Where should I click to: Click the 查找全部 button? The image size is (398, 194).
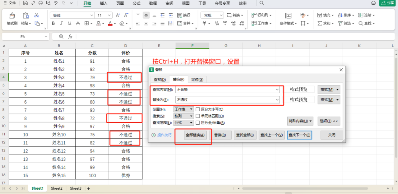(x=245, y=135)
